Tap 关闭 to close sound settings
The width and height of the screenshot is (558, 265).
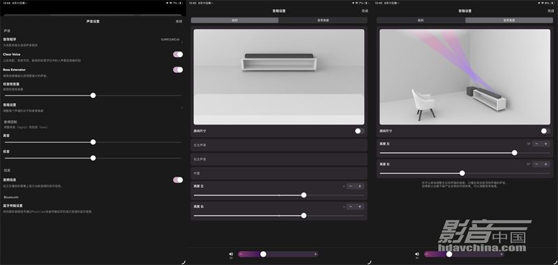(x=179, y=22)
